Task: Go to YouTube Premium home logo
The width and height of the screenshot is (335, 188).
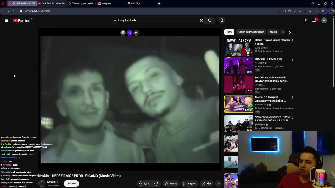Action: point(22,20)
